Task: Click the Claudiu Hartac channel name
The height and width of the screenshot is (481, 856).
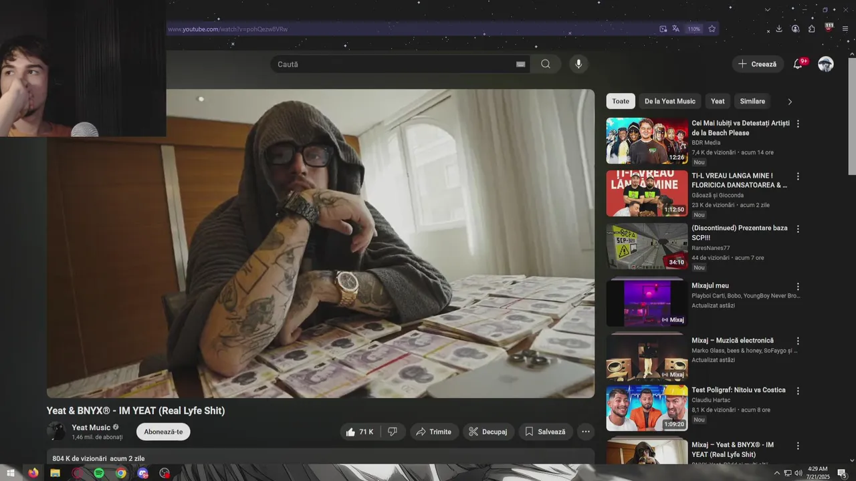Action: (x=711, y=400)
